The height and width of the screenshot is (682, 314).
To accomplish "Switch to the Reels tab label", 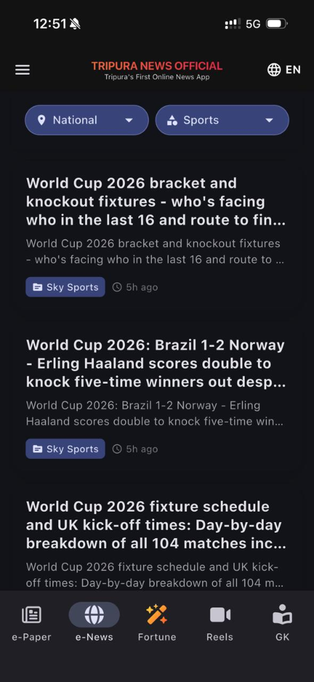I will pyautogui.click(x=220, y=637).
